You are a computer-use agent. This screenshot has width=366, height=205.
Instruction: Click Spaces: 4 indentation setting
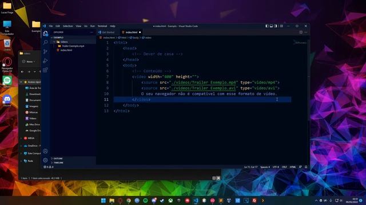tap(265, 167)
